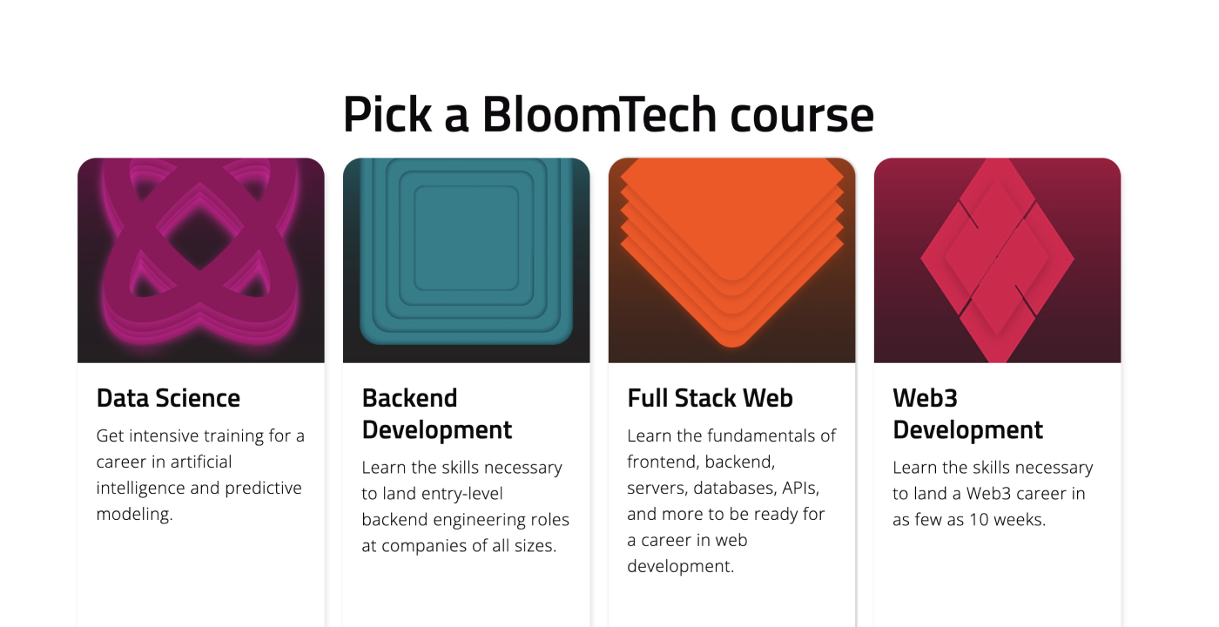Open the Data Science course title

(168, 398)
